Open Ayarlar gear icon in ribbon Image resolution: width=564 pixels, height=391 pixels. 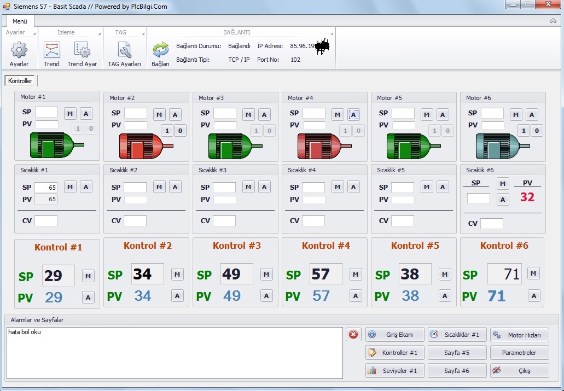[19, 50]
